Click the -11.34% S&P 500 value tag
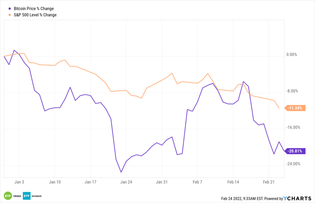The height and width of the screenshot is (203, 315). [x=295, y=108]
